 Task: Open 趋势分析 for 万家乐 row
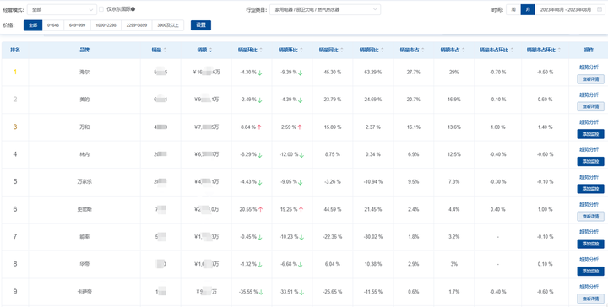(x=589, y=177)
